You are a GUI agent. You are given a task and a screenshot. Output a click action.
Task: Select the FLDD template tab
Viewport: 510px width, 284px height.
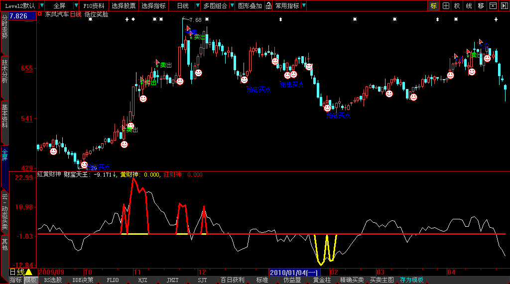point(113,280)
